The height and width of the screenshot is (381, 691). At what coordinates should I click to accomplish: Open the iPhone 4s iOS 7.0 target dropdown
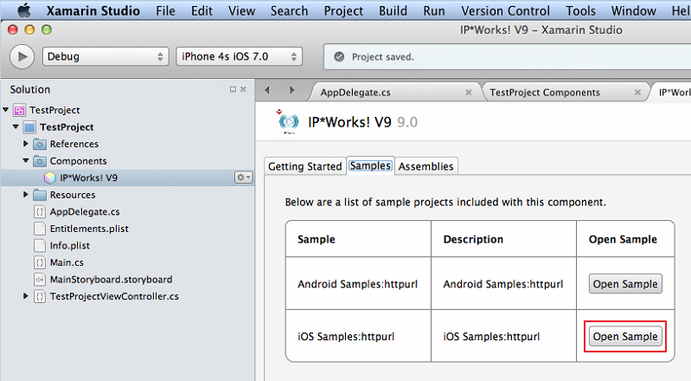point(240,56)
